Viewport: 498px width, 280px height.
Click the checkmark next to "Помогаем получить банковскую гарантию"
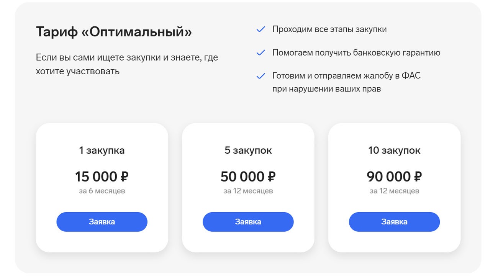(x=261, y=53)
